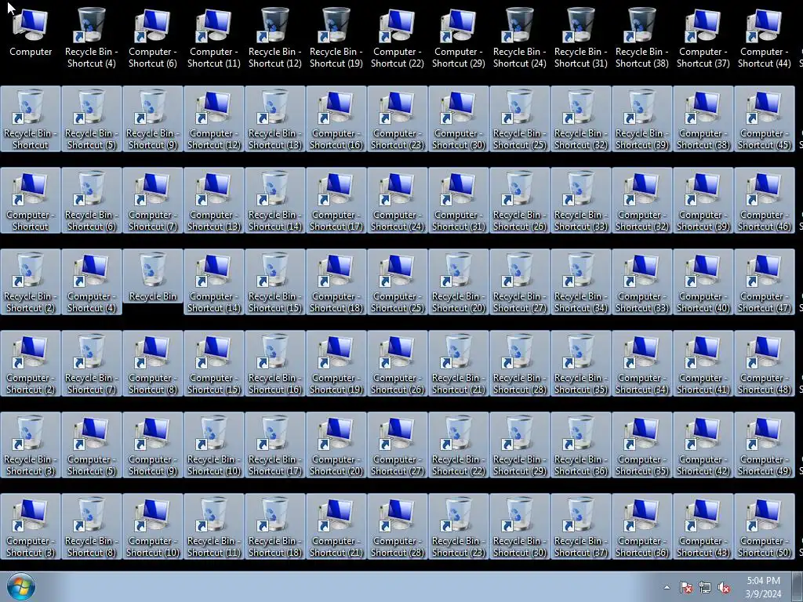Select Recycle Bin - Shortcut (24) icon
Image resolution: width=803 pixels, height=602 pixels.
520,37
